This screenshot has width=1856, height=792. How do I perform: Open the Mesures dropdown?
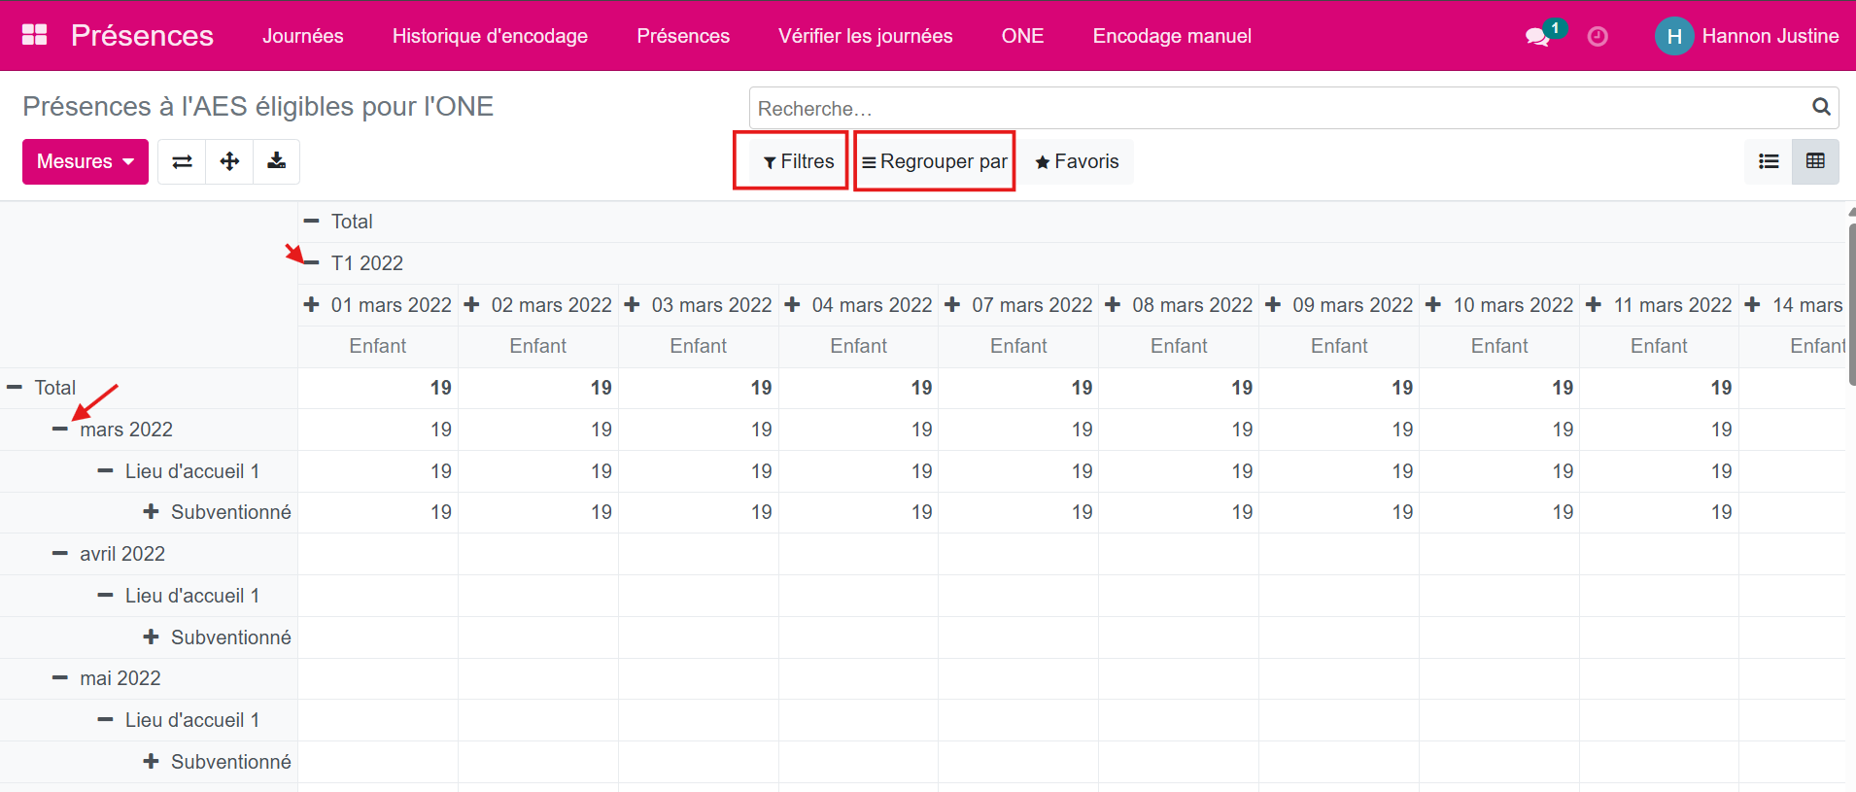[x=86, y=161]
